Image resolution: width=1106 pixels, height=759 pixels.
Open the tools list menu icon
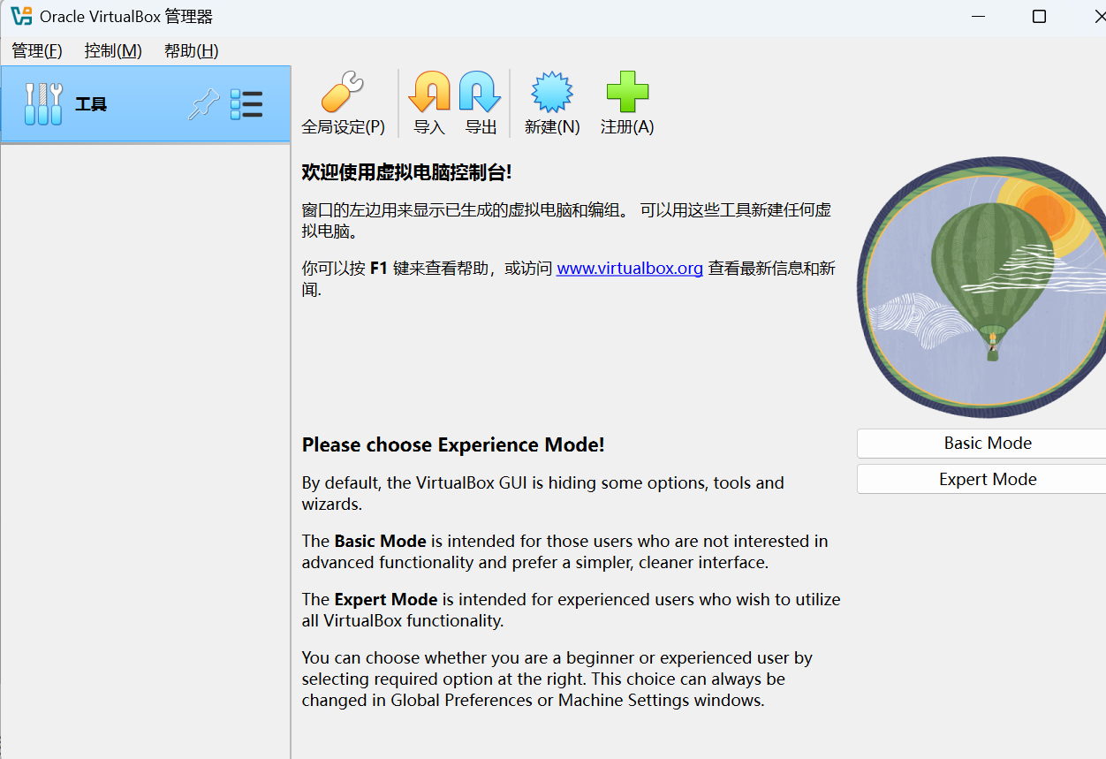246,104
